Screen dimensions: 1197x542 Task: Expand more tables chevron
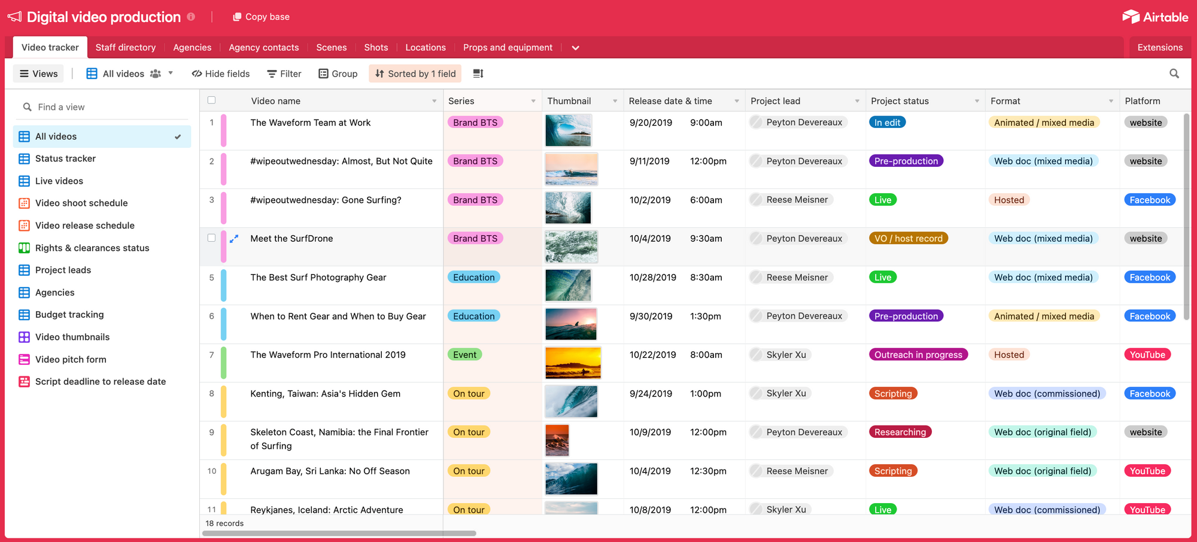(575, 48)
